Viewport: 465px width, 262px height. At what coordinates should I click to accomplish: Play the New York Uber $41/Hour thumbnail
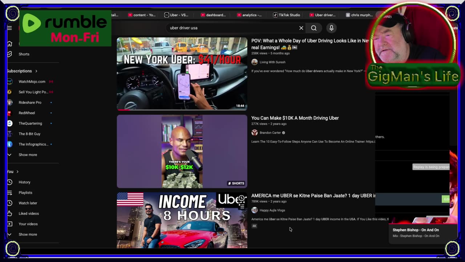point(182,74)
